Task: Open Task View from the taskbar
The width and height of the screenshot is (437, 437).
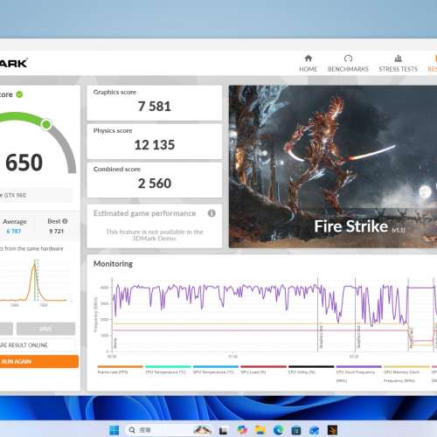Action: 223,430
